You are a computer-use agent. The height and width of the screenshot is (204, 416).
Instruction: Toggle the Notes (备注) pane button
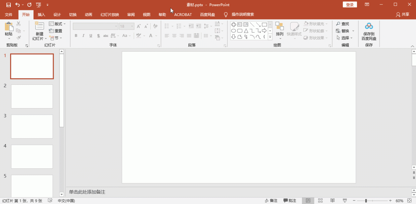271,201
